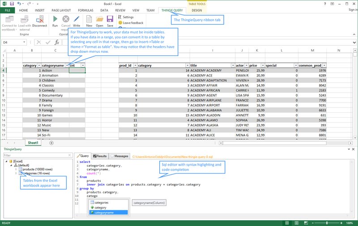Viewport: 358px width, 226px height.
Task: Click the Open folder icon in the ribbon
Action: [99, 19]
